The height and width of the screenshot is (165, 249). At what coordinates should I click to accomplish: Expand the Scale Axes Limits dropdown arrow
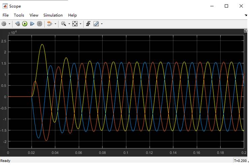[81, 24]
